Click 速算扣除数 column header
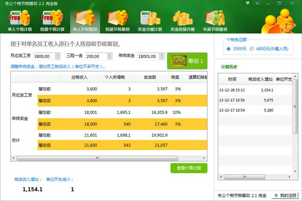Viewport: 302px width, 201px height. (195, 77)
